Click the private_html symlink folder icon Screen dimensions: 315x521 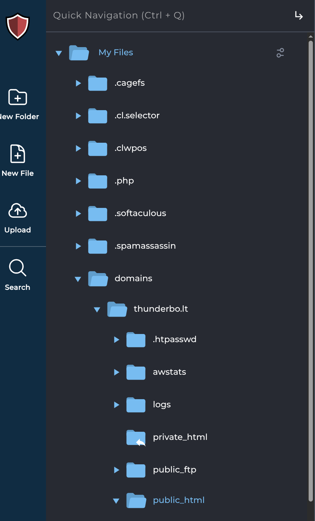point(136,438)
